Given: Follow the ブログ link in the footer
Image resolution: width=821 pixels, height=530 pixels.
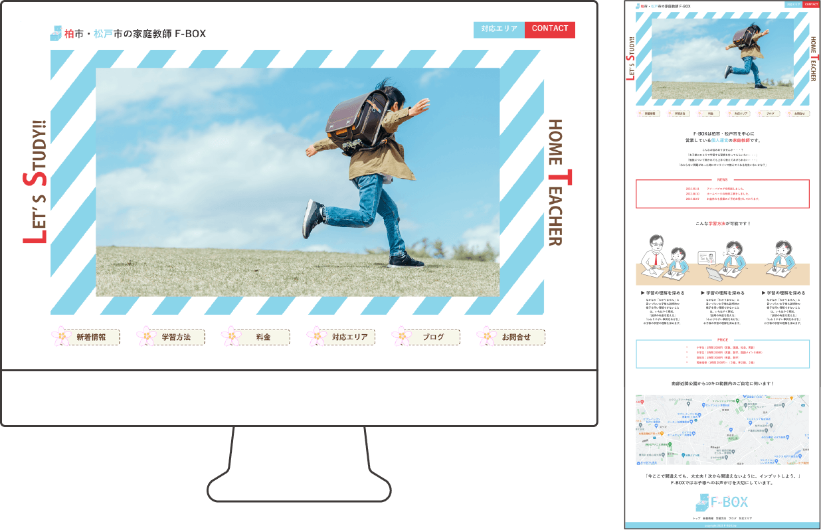Looking at the screenshot, I should tap(733, 518).
